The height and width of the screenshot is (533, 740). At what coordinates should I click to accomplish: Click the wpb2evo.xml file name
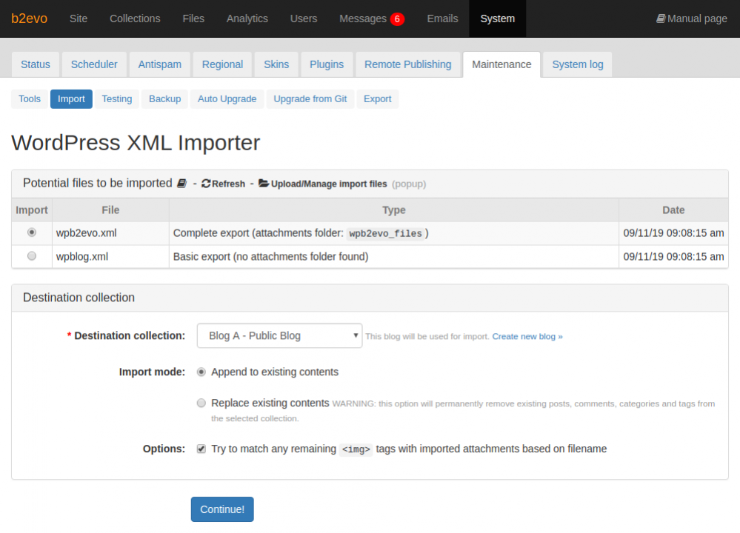(87, 233)
